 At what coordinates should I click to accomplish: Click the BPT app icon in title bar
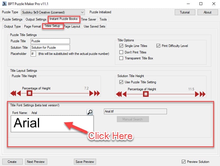coord(4,4)
